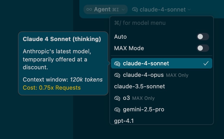Click the checkmark on selected claude-4-sonnet

pos(206,63)
